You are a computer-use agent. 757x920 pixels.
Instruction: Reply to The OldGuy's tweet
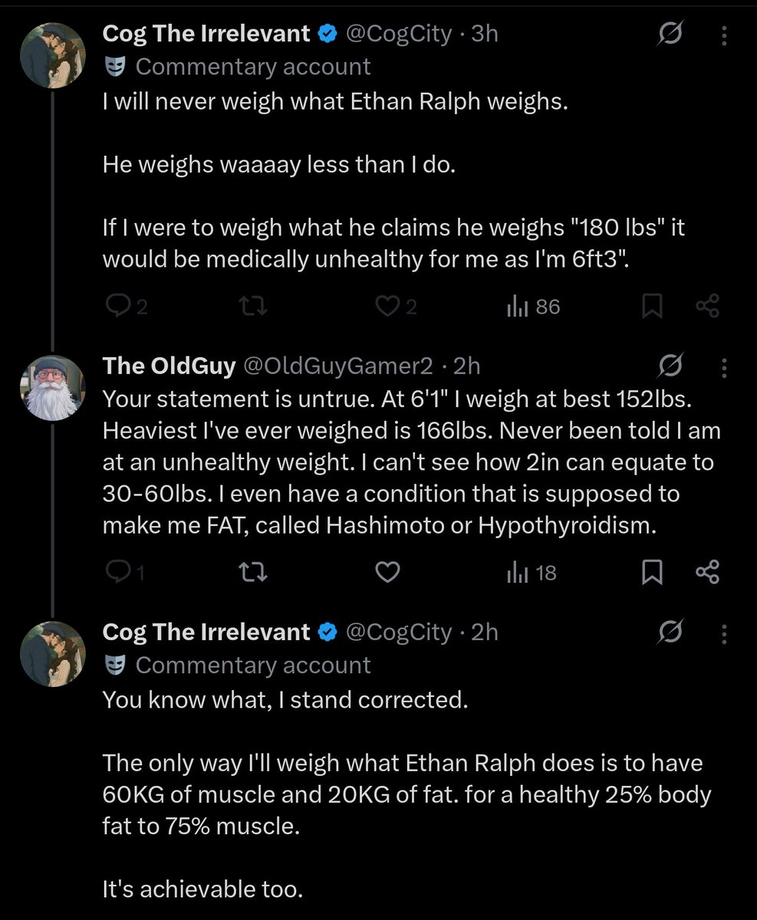[x=124, y=572]
